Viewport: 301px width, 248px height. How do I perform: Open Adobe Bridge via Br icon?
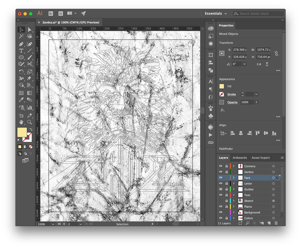click(51, 13)
